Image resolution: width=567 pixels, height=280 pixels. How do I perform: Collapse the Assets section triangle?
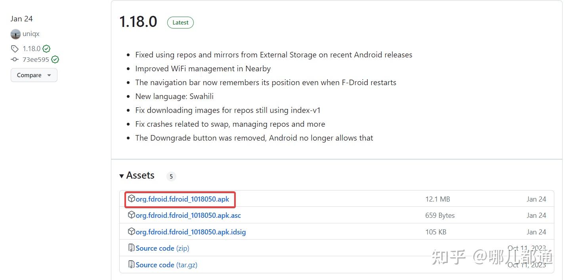coord(122,176)
